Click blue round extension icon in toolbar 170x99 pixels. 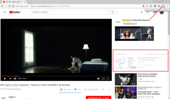coord(155,6)
